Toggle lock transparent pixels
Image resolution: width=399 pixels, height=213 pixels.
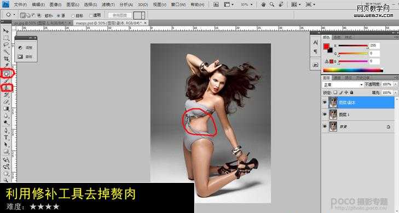(x=336, y=93)
